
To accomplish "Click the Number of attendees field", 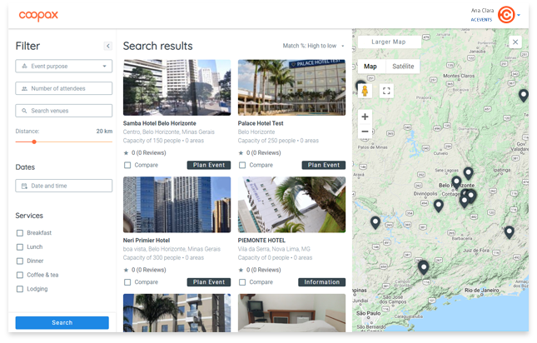I will pos(64,88).
